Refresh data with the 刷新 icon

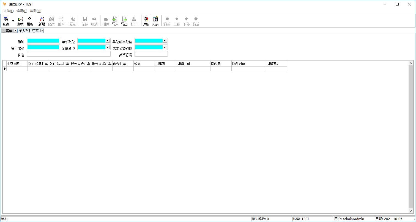pyautogui.click(x=30, y=21)
